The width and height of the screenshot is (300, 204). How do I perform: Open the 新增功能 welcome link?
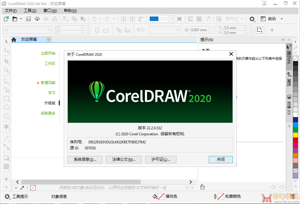(x=48, y=83)
